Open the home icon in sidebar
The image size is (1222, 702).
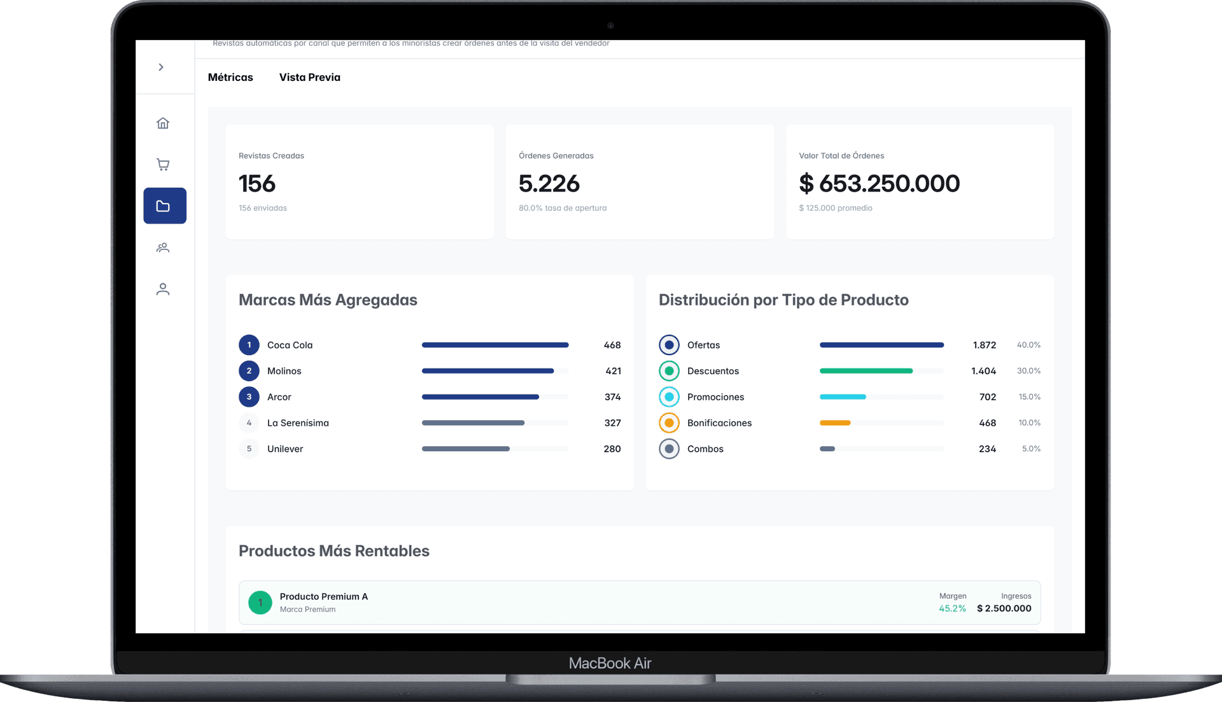(163, 123)
